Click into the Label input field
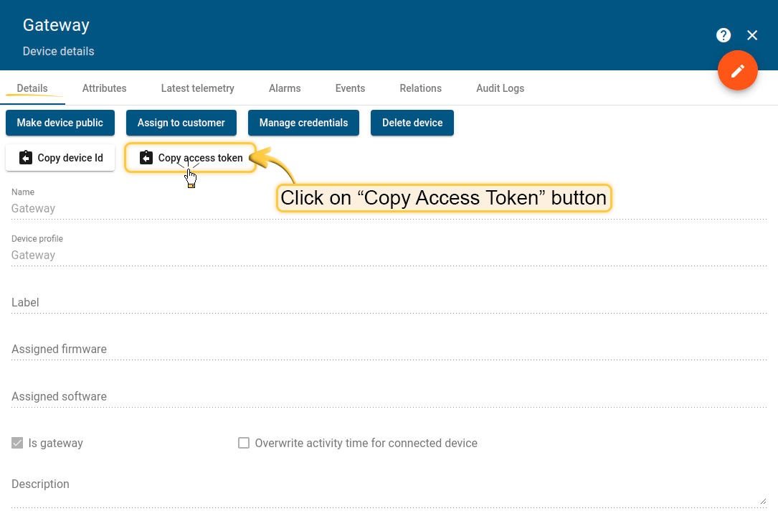 click(x=387, y=303)
